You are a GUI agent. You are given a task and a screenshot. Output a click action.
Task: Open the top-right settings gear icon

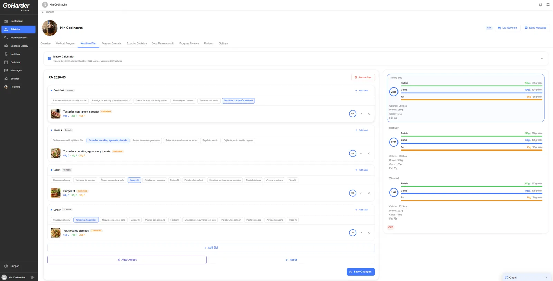tap(548, 4)
